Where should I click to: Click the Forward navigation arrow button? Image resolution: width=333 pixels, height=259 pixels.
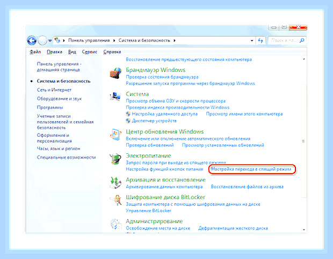[x=42, y=40]
